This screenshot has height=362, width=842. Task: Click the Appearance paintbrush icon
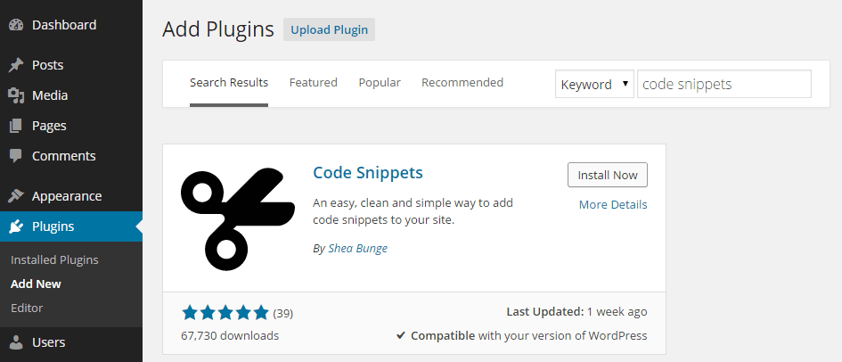[17, 196]
